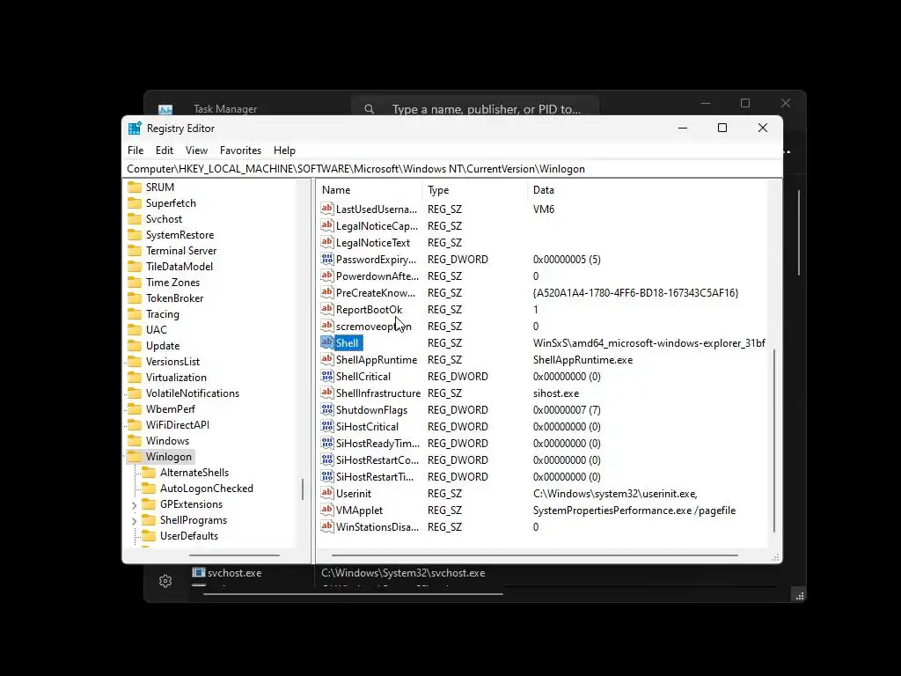
Task: Click the LastUsedUsername value icon
Action: pos(327,209)
